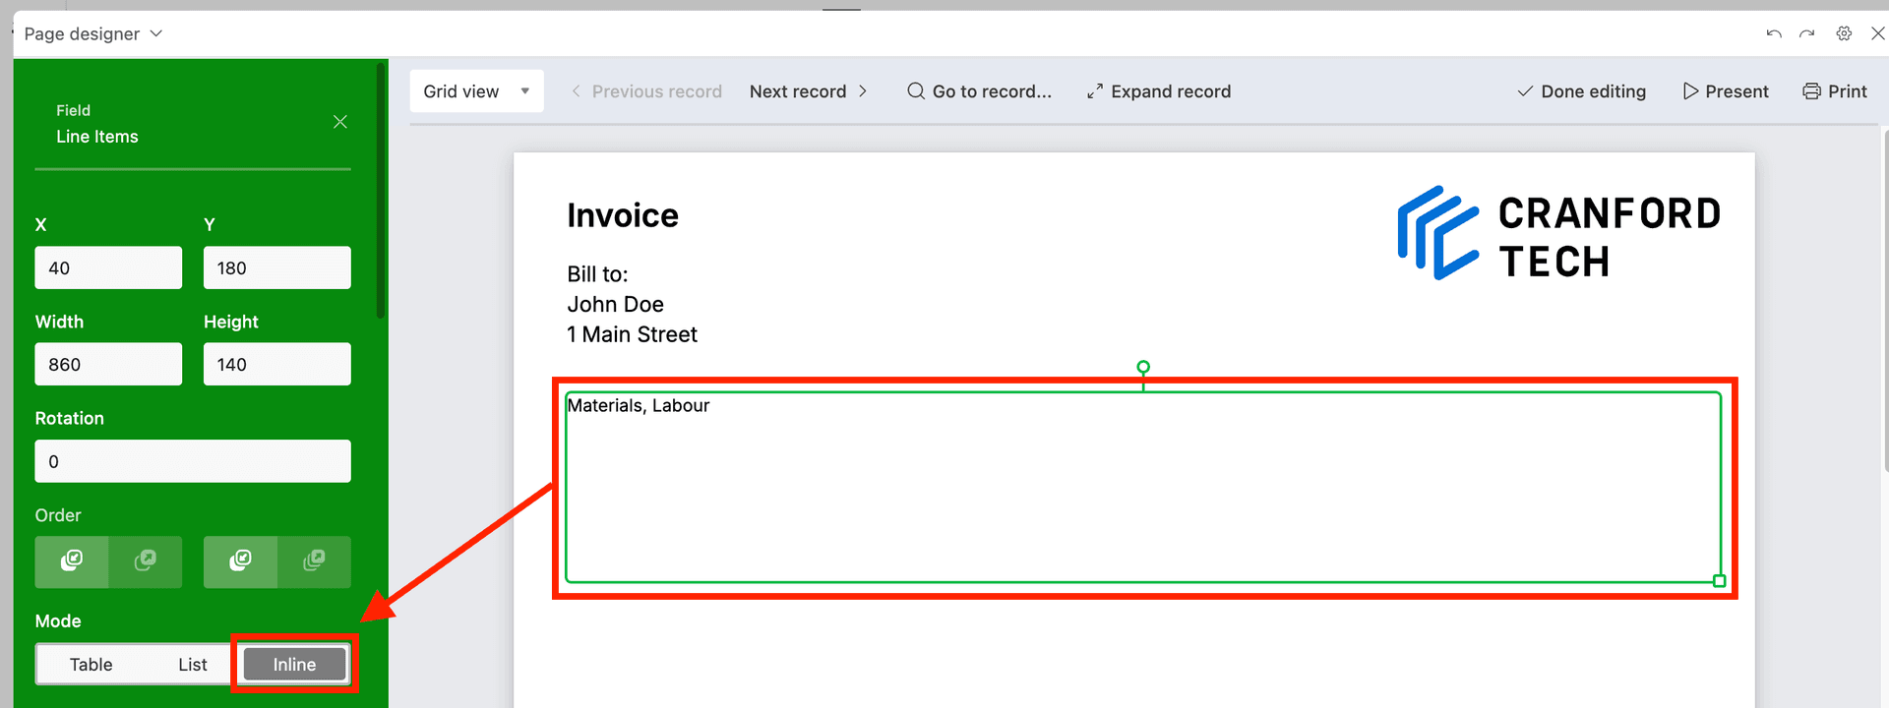The image size is (1889, 708).
Task: Click Done editing
Action: (x=1582, y=91)
